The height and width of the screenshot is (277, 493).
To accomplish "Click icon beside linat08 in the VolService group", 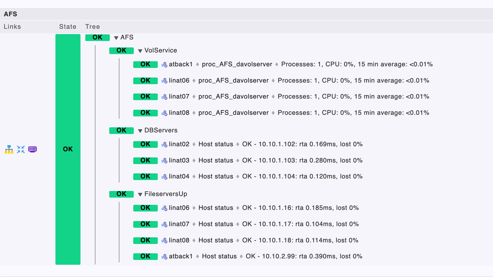I will pos(164,113).
